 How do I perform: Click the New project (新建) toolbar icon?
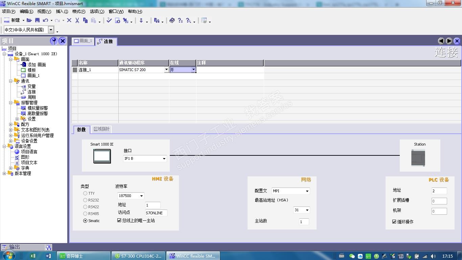(x=11, y=20)
